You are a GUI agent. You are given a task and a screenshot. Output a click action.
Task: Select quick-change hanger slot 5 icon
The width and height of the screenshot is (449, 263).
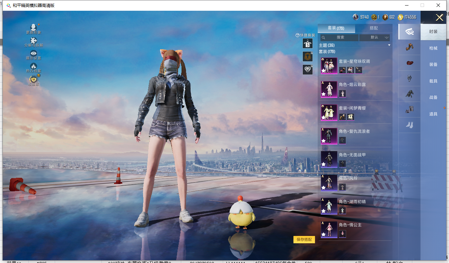click(x=307, y=44)
